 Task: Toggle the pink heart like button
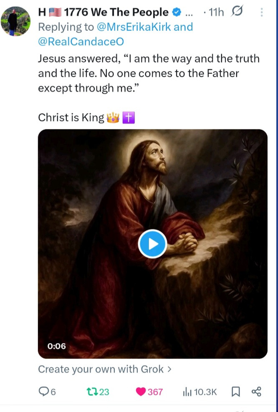141,391
